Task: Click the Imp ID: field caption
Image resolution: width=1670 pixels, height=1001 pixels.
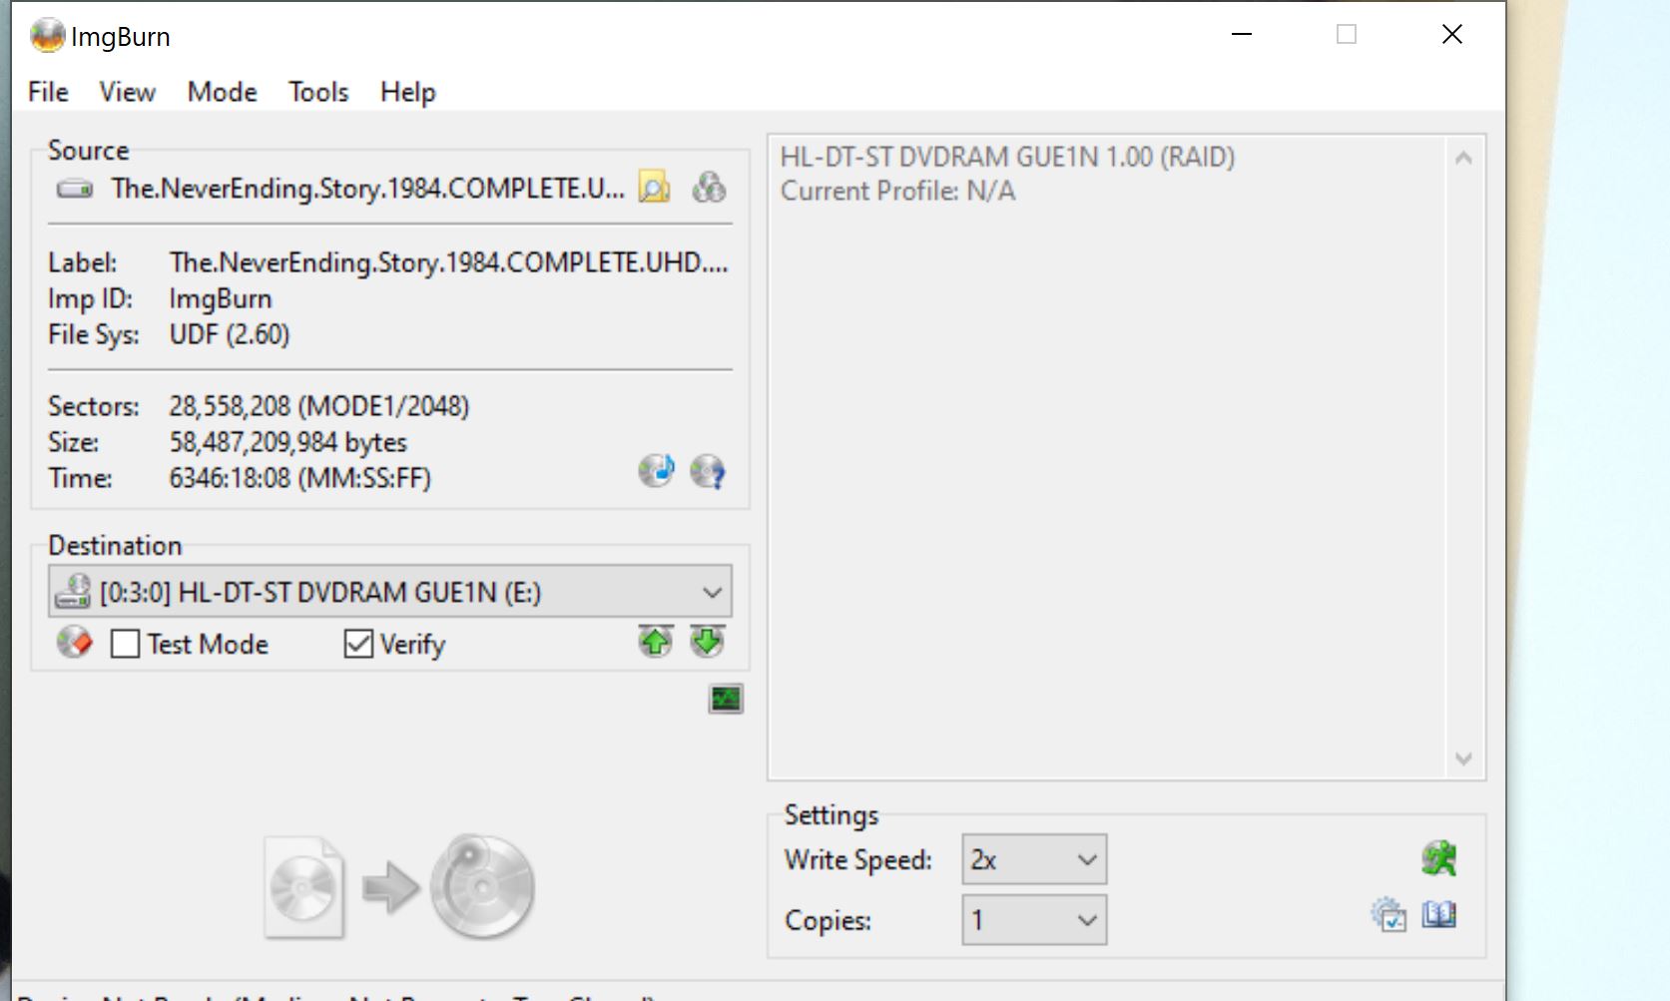Action: point(91,298)
